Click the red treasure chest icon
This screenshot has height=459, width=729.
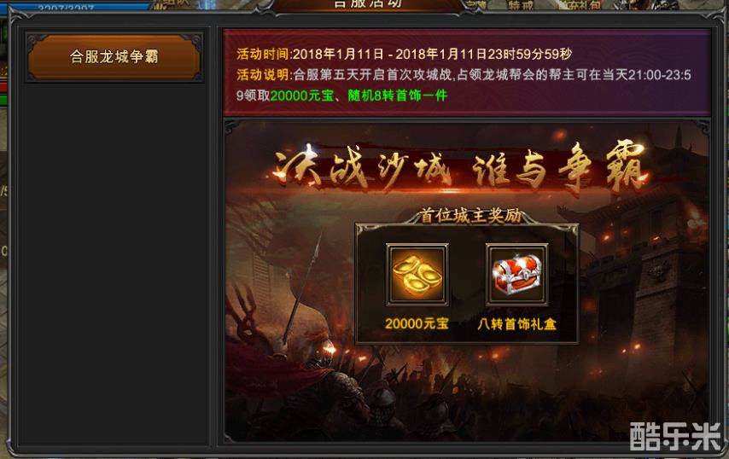pyautogui.click(x=516, y=275)
